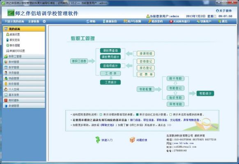This screenshot has width=239, height=164.
Task: Select 只显示我的桌面 in the toolbar
Action: 14,21
